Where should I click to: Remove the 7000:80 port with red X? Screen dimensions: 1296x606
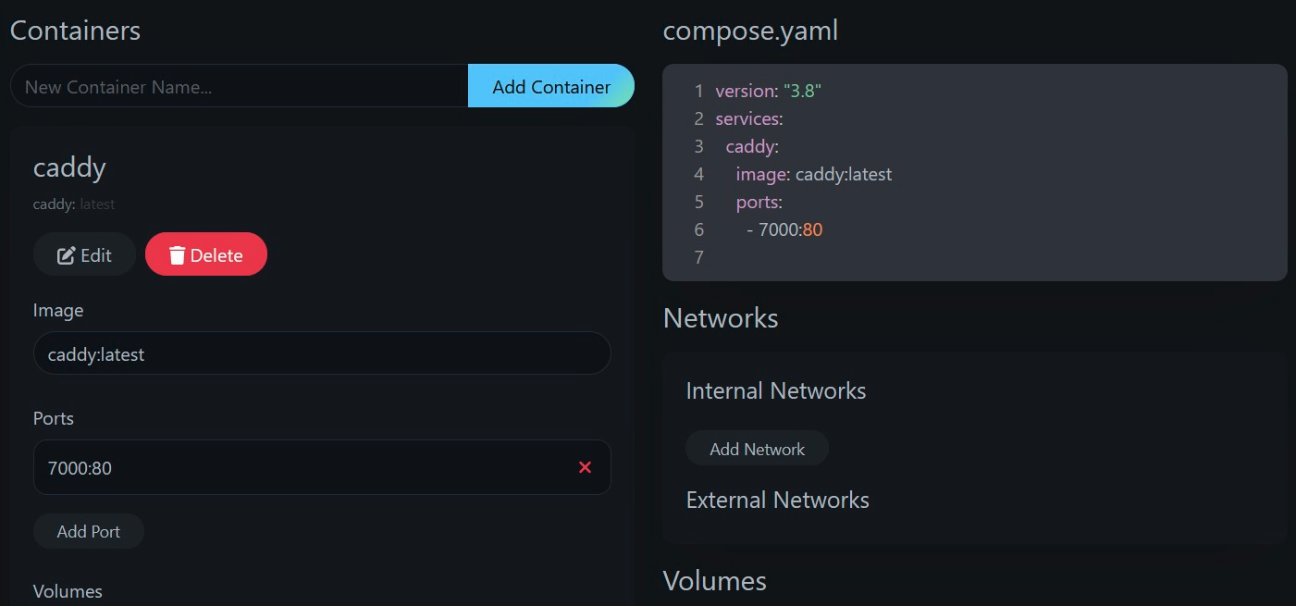click(585, 467)
